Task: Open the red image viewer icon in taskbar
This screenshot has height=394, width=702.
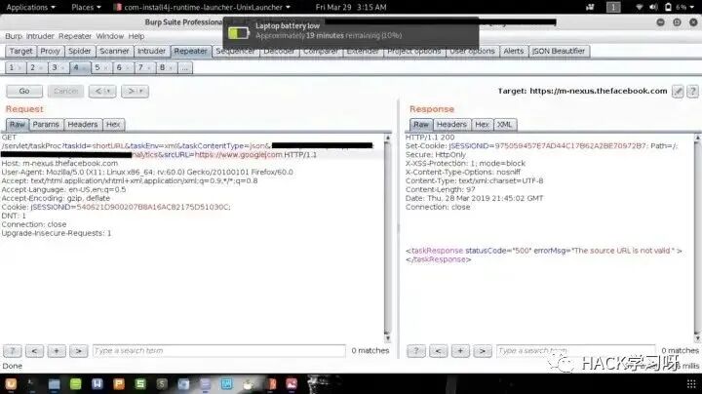Action: click(x=292, y=383)
